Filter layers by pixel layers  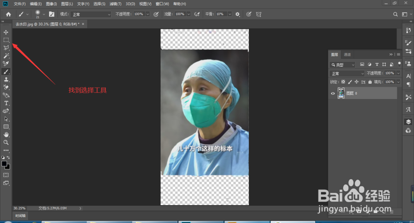[x=362, y=65]
